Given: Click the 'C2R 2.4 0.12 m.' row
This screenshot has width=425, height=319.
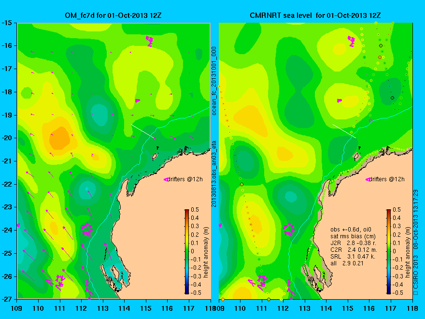Looking at the screenshot, I should point(354,250).
